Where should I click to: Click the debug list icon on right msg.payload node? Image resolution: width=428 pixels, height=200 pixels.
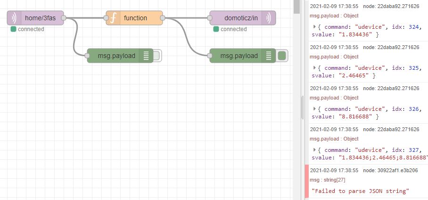pyautogui.click(x=269, y=56)
